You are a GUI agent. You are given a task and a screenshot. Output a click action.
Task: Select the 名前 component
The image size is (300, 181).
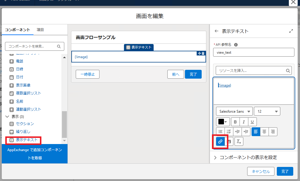click(x=19, y=101)
